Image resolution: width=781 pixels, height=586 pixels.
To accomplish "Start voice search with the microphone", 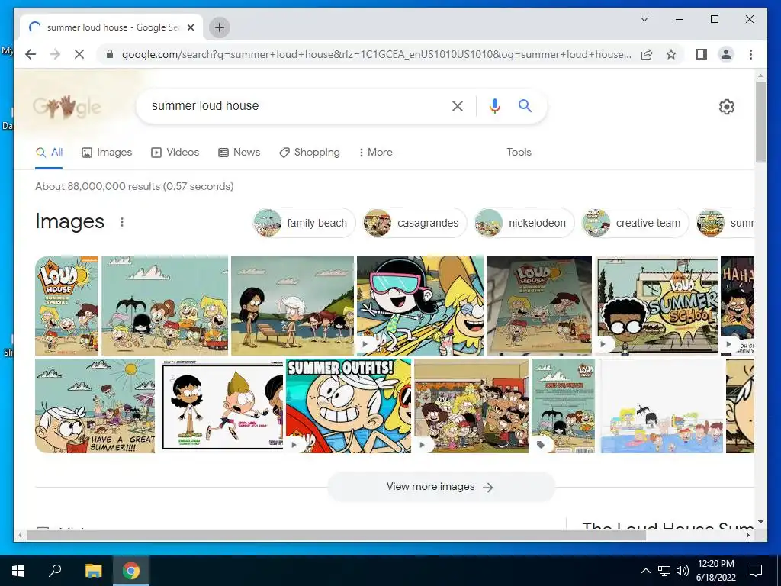I will pyautogui.click(x=494, y=105).
